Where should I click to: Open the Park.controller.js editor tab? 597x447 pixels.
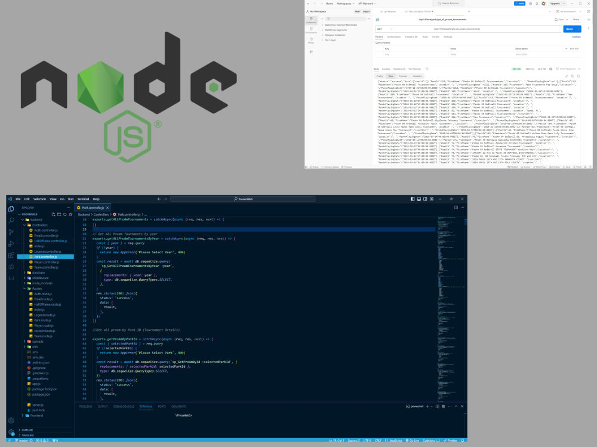tap(93, 207)
